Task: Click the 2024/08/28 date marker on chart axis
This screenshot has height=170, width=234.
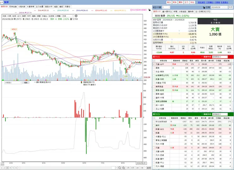Action: [x=141, y=163]
